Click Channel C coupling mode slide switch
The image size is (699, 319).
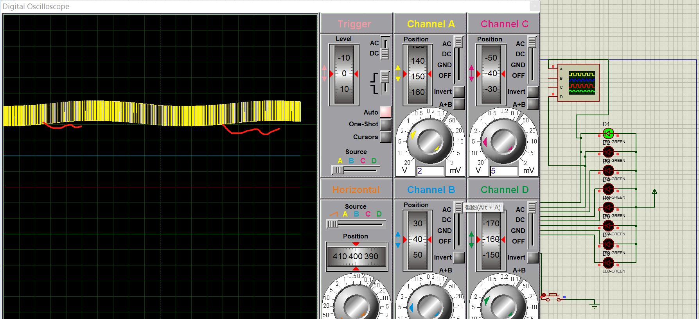[532, 59]
